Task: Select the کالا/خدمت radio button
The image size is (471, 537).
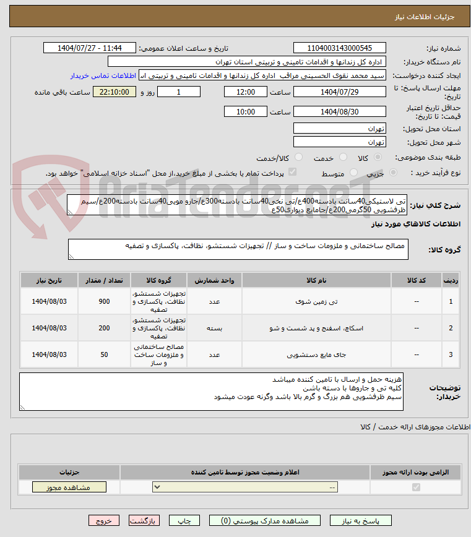Action: [299, 157]
